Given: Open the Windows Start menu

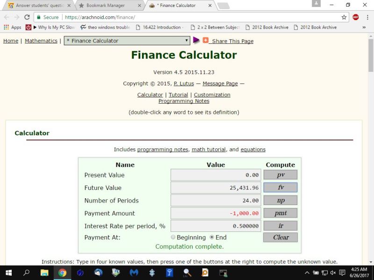Looking at the screenshot, I should pos(8,273).
